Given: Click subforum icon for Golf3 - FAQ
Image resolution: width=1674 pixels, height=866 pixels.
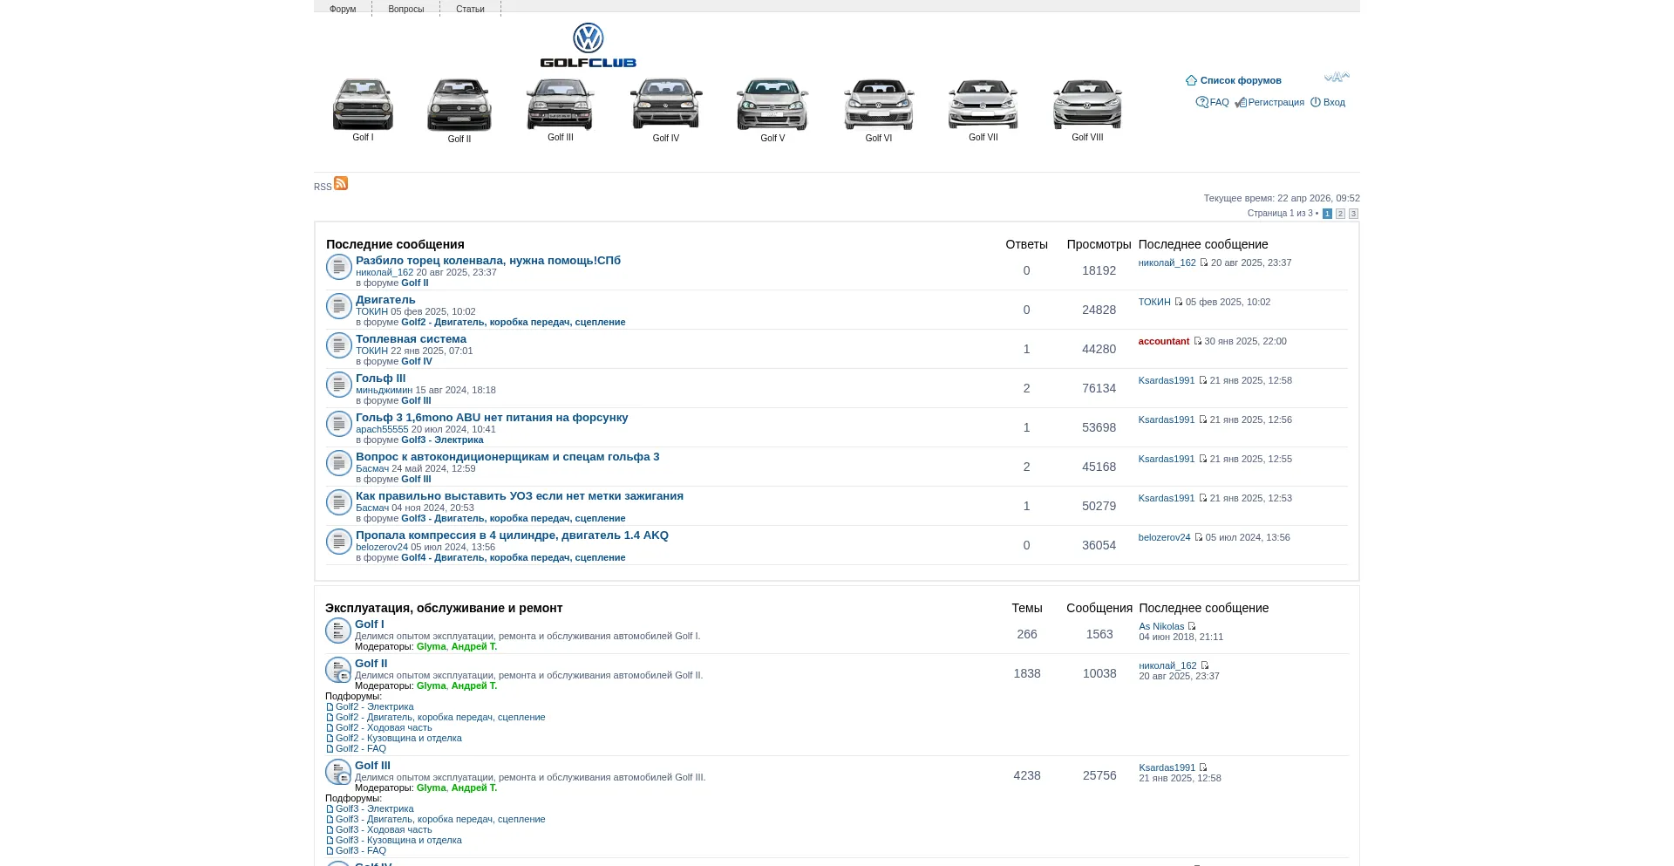Looking at the screenshot, I should (x=330, y=851).
